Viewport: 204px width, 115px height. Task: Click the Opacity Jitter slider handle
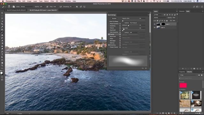pos(123,21)
